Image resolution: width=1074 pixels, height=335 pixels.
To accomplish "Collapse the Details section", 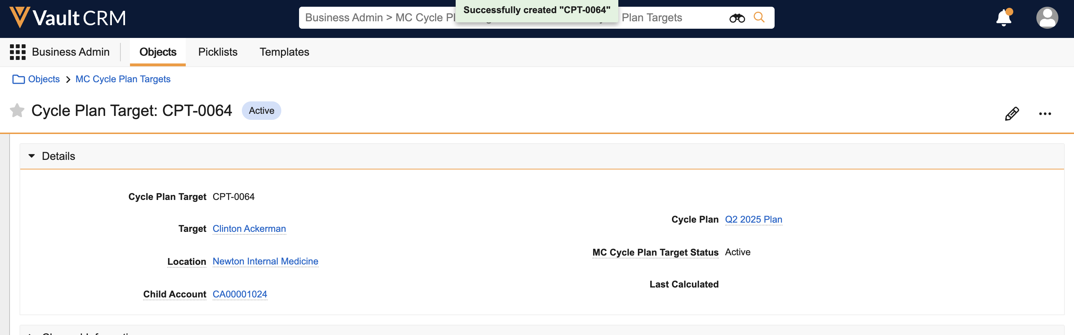I will coord(32,156).
